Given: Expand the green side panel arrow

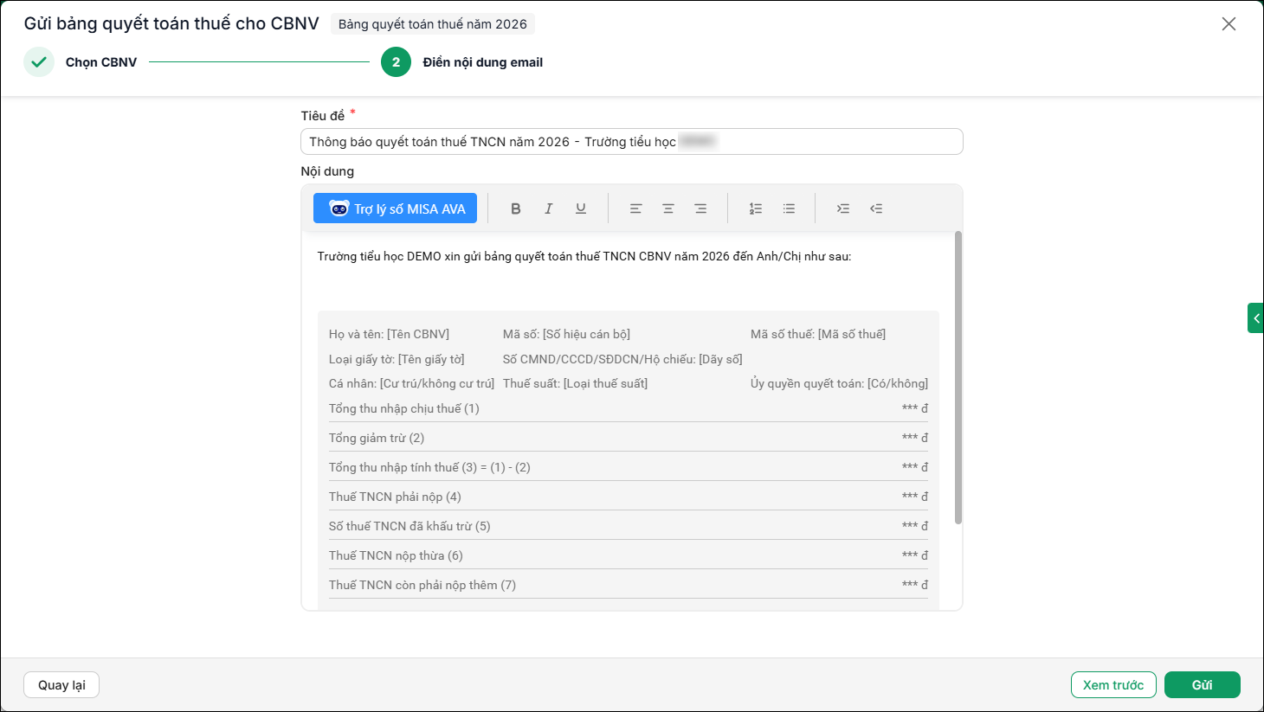Looking at the screenshot, I should point(1255,318).
